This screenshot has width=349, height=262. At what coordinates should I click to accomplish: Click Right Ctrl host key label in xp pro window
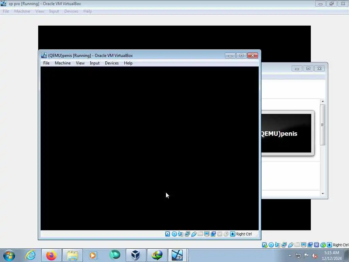pyautogui.click(x=340, y=245)
